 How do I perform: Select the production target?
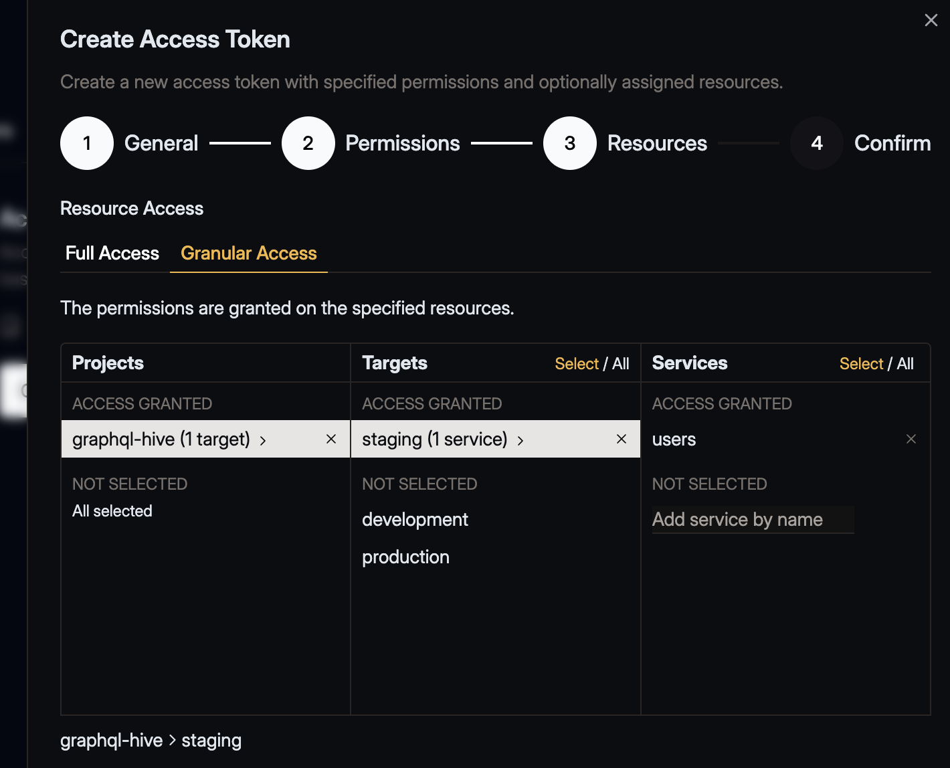[405, 557]
